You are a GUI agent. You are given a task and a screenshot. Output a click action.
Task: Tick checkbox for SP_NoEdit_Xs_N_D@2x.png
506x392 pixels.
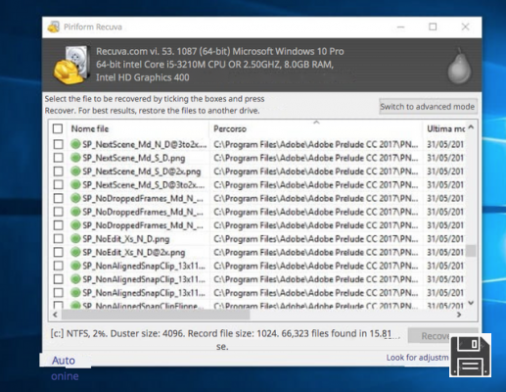click(59, 252)
